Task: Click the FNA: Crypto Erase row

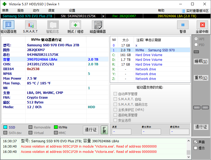Action: coord(55,98)
